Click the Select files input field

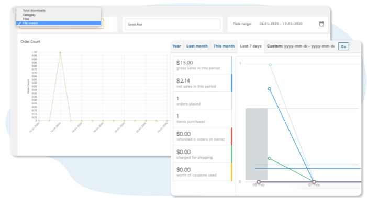172,24
